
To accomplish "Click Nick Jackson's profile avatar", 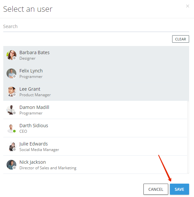I will 11,165.
